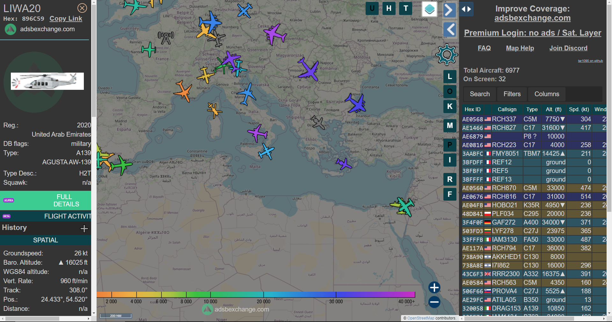Open the FAQ link
The width and height of the screenshot is (612, 322).
484,48
